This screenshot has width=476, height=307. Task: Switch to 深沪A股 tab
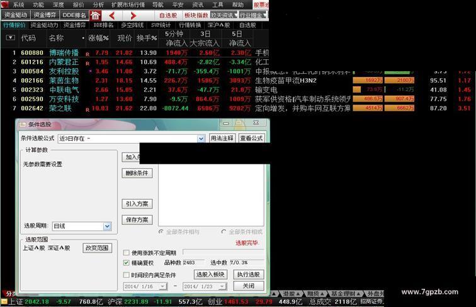coord(219,25)
